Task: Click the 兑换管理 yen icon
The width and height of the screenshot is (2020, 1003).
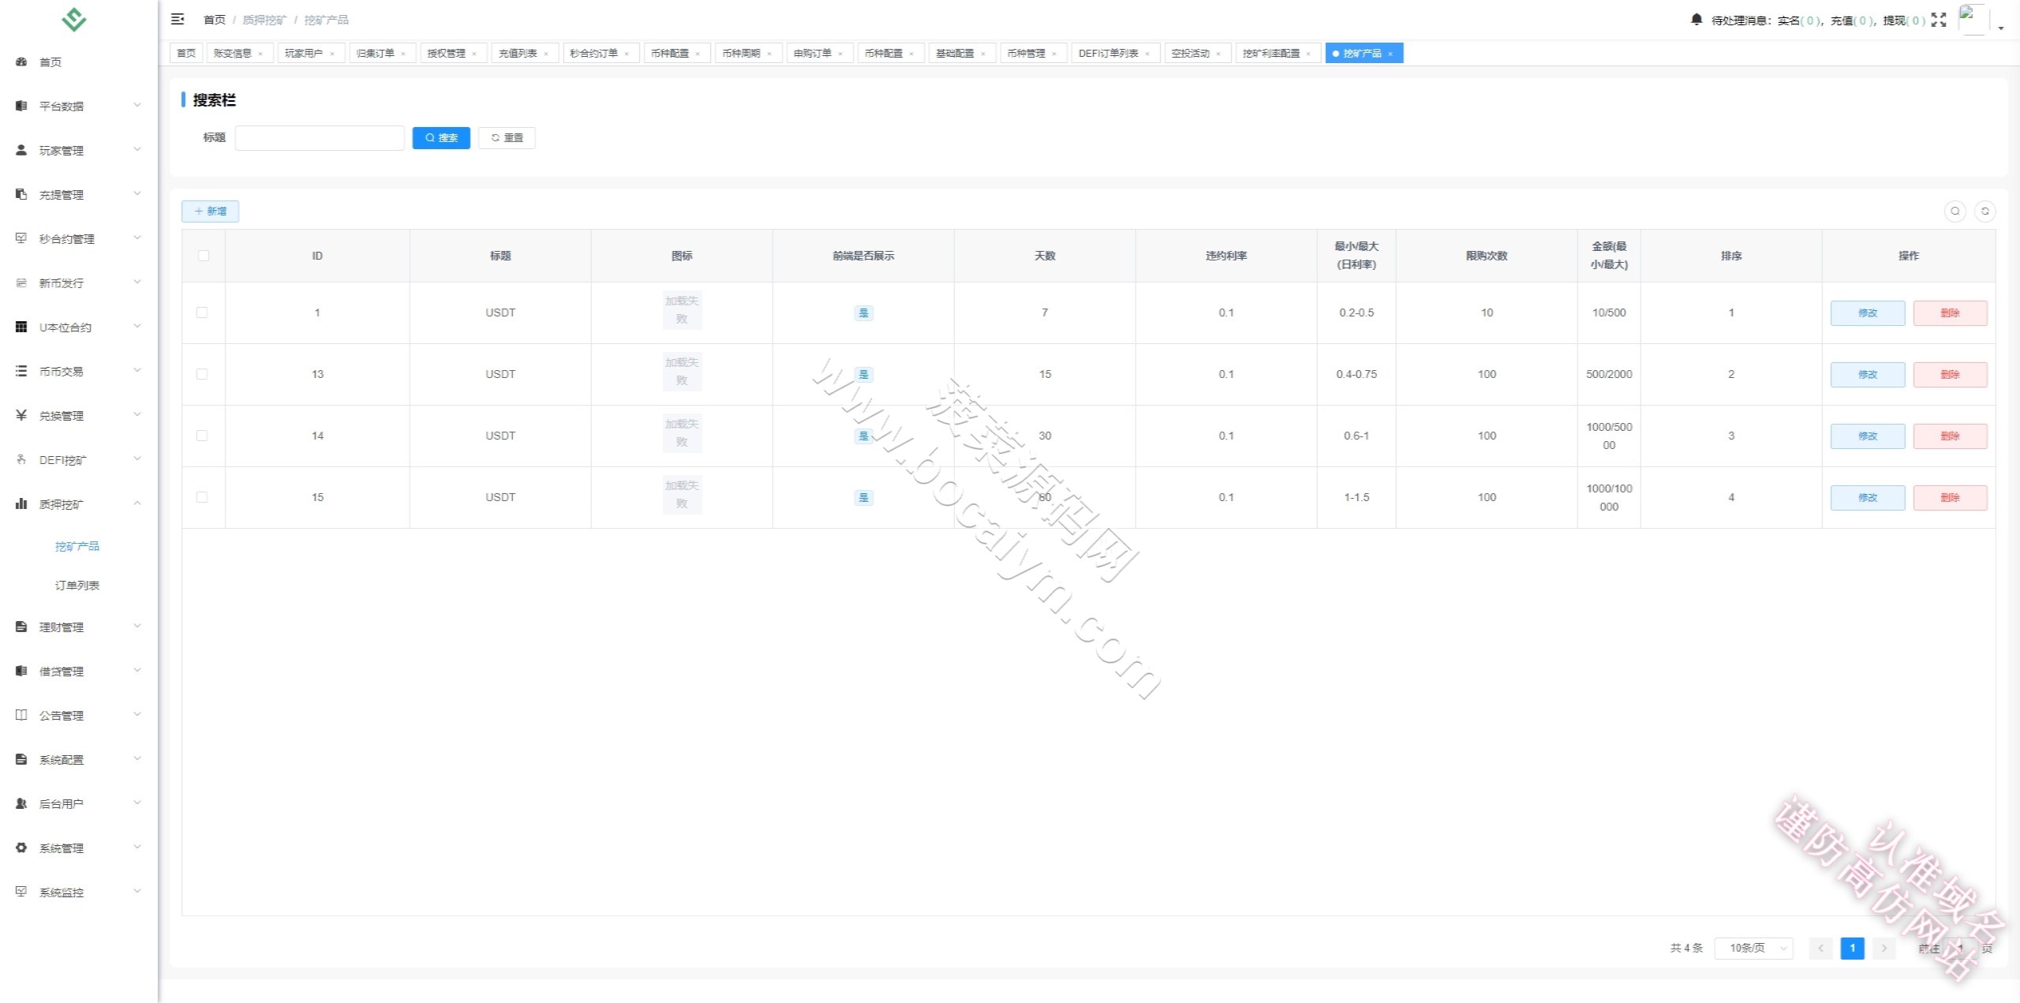Action: pos(21,415)
